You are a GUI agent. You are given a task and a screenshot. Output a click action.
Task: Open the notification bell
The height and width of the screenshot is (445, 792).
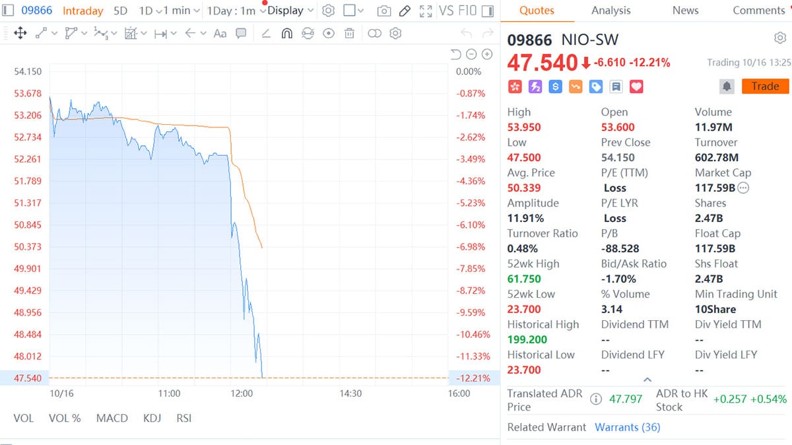tap(726, 86)
